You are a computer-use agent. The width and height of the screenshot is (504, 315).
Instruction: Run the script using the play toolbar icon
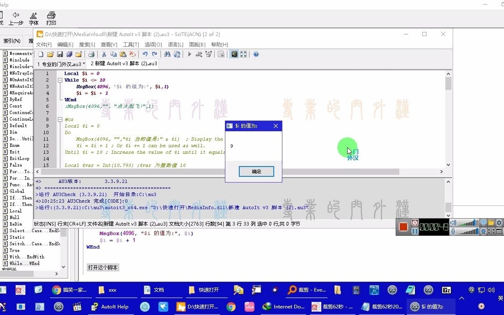point(189,54)
